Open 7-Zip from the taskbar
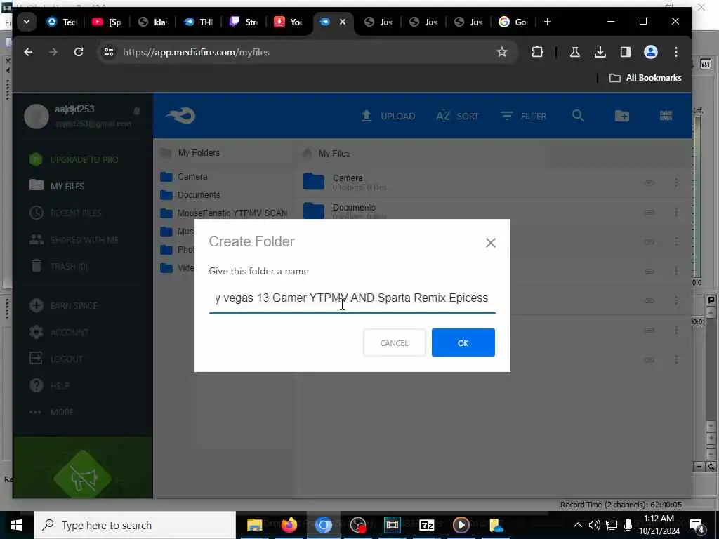 (426, 525)
